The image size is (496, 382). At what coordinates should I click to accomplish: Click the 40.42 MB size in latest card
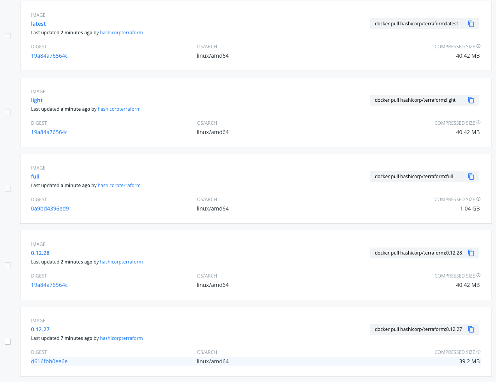point(468,56)
